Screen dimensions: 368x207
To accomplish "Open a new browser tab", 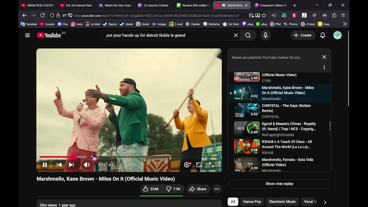I will pos(294,5).
